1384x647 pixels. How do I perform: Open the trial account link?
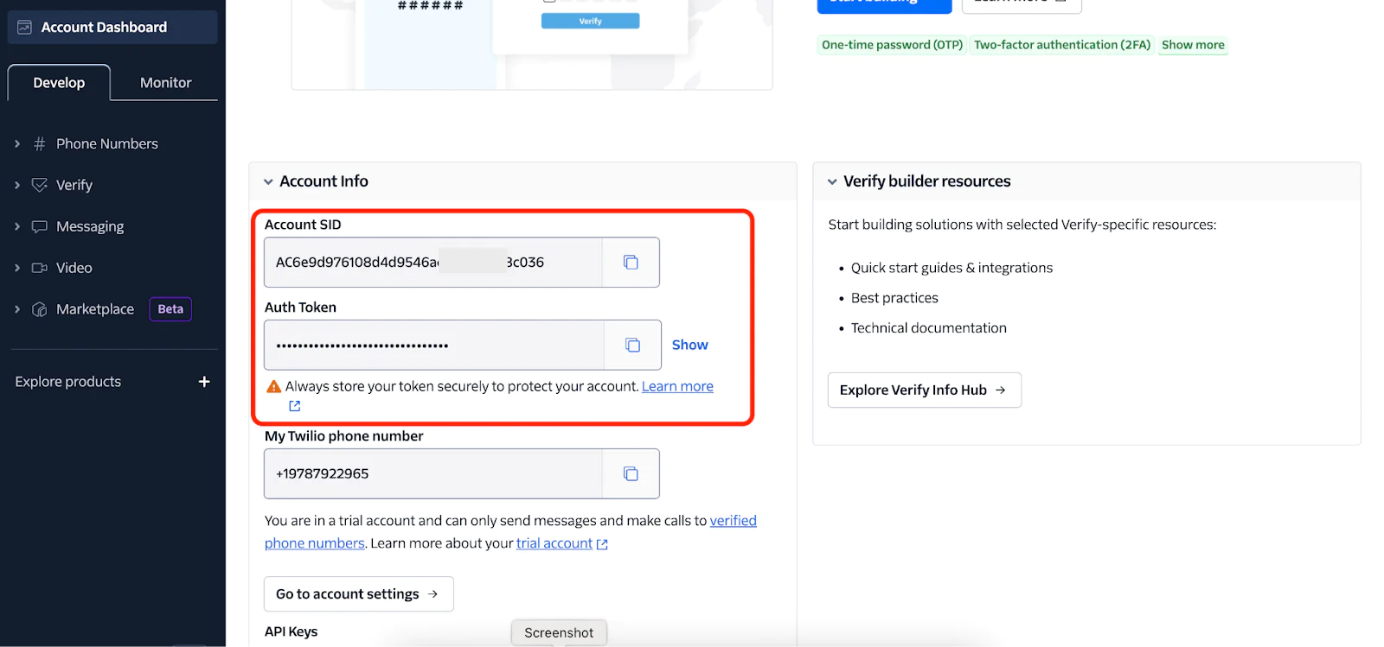[x=554, y=543]
